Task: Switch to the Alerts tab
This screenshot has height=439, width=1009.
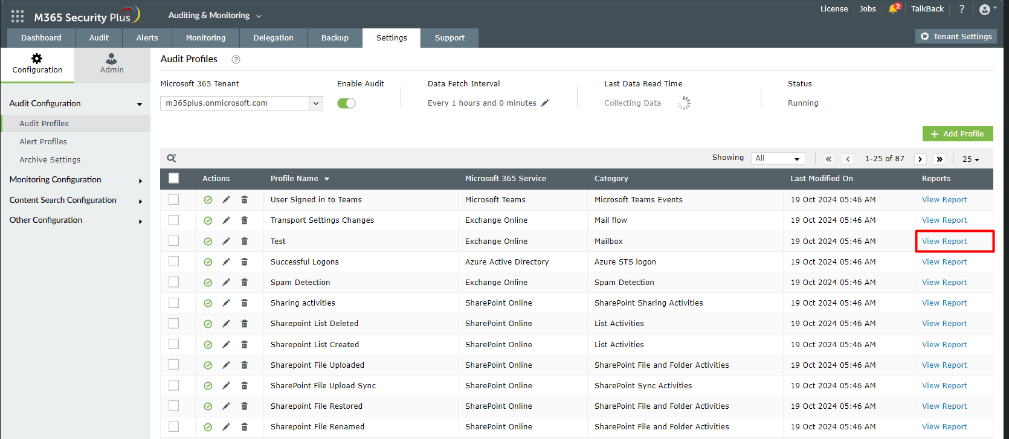Action: point(147,37)
